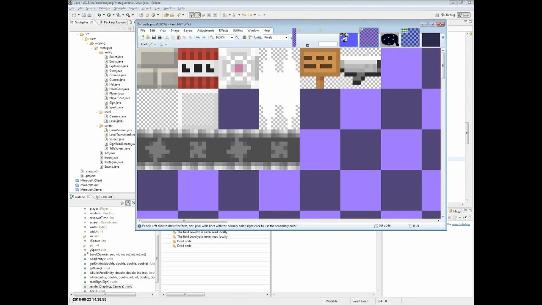The height and width of the screenshot is (305, 542).
Task: Open Paint.NET Adjustments menu
Action: coord(206,30)
